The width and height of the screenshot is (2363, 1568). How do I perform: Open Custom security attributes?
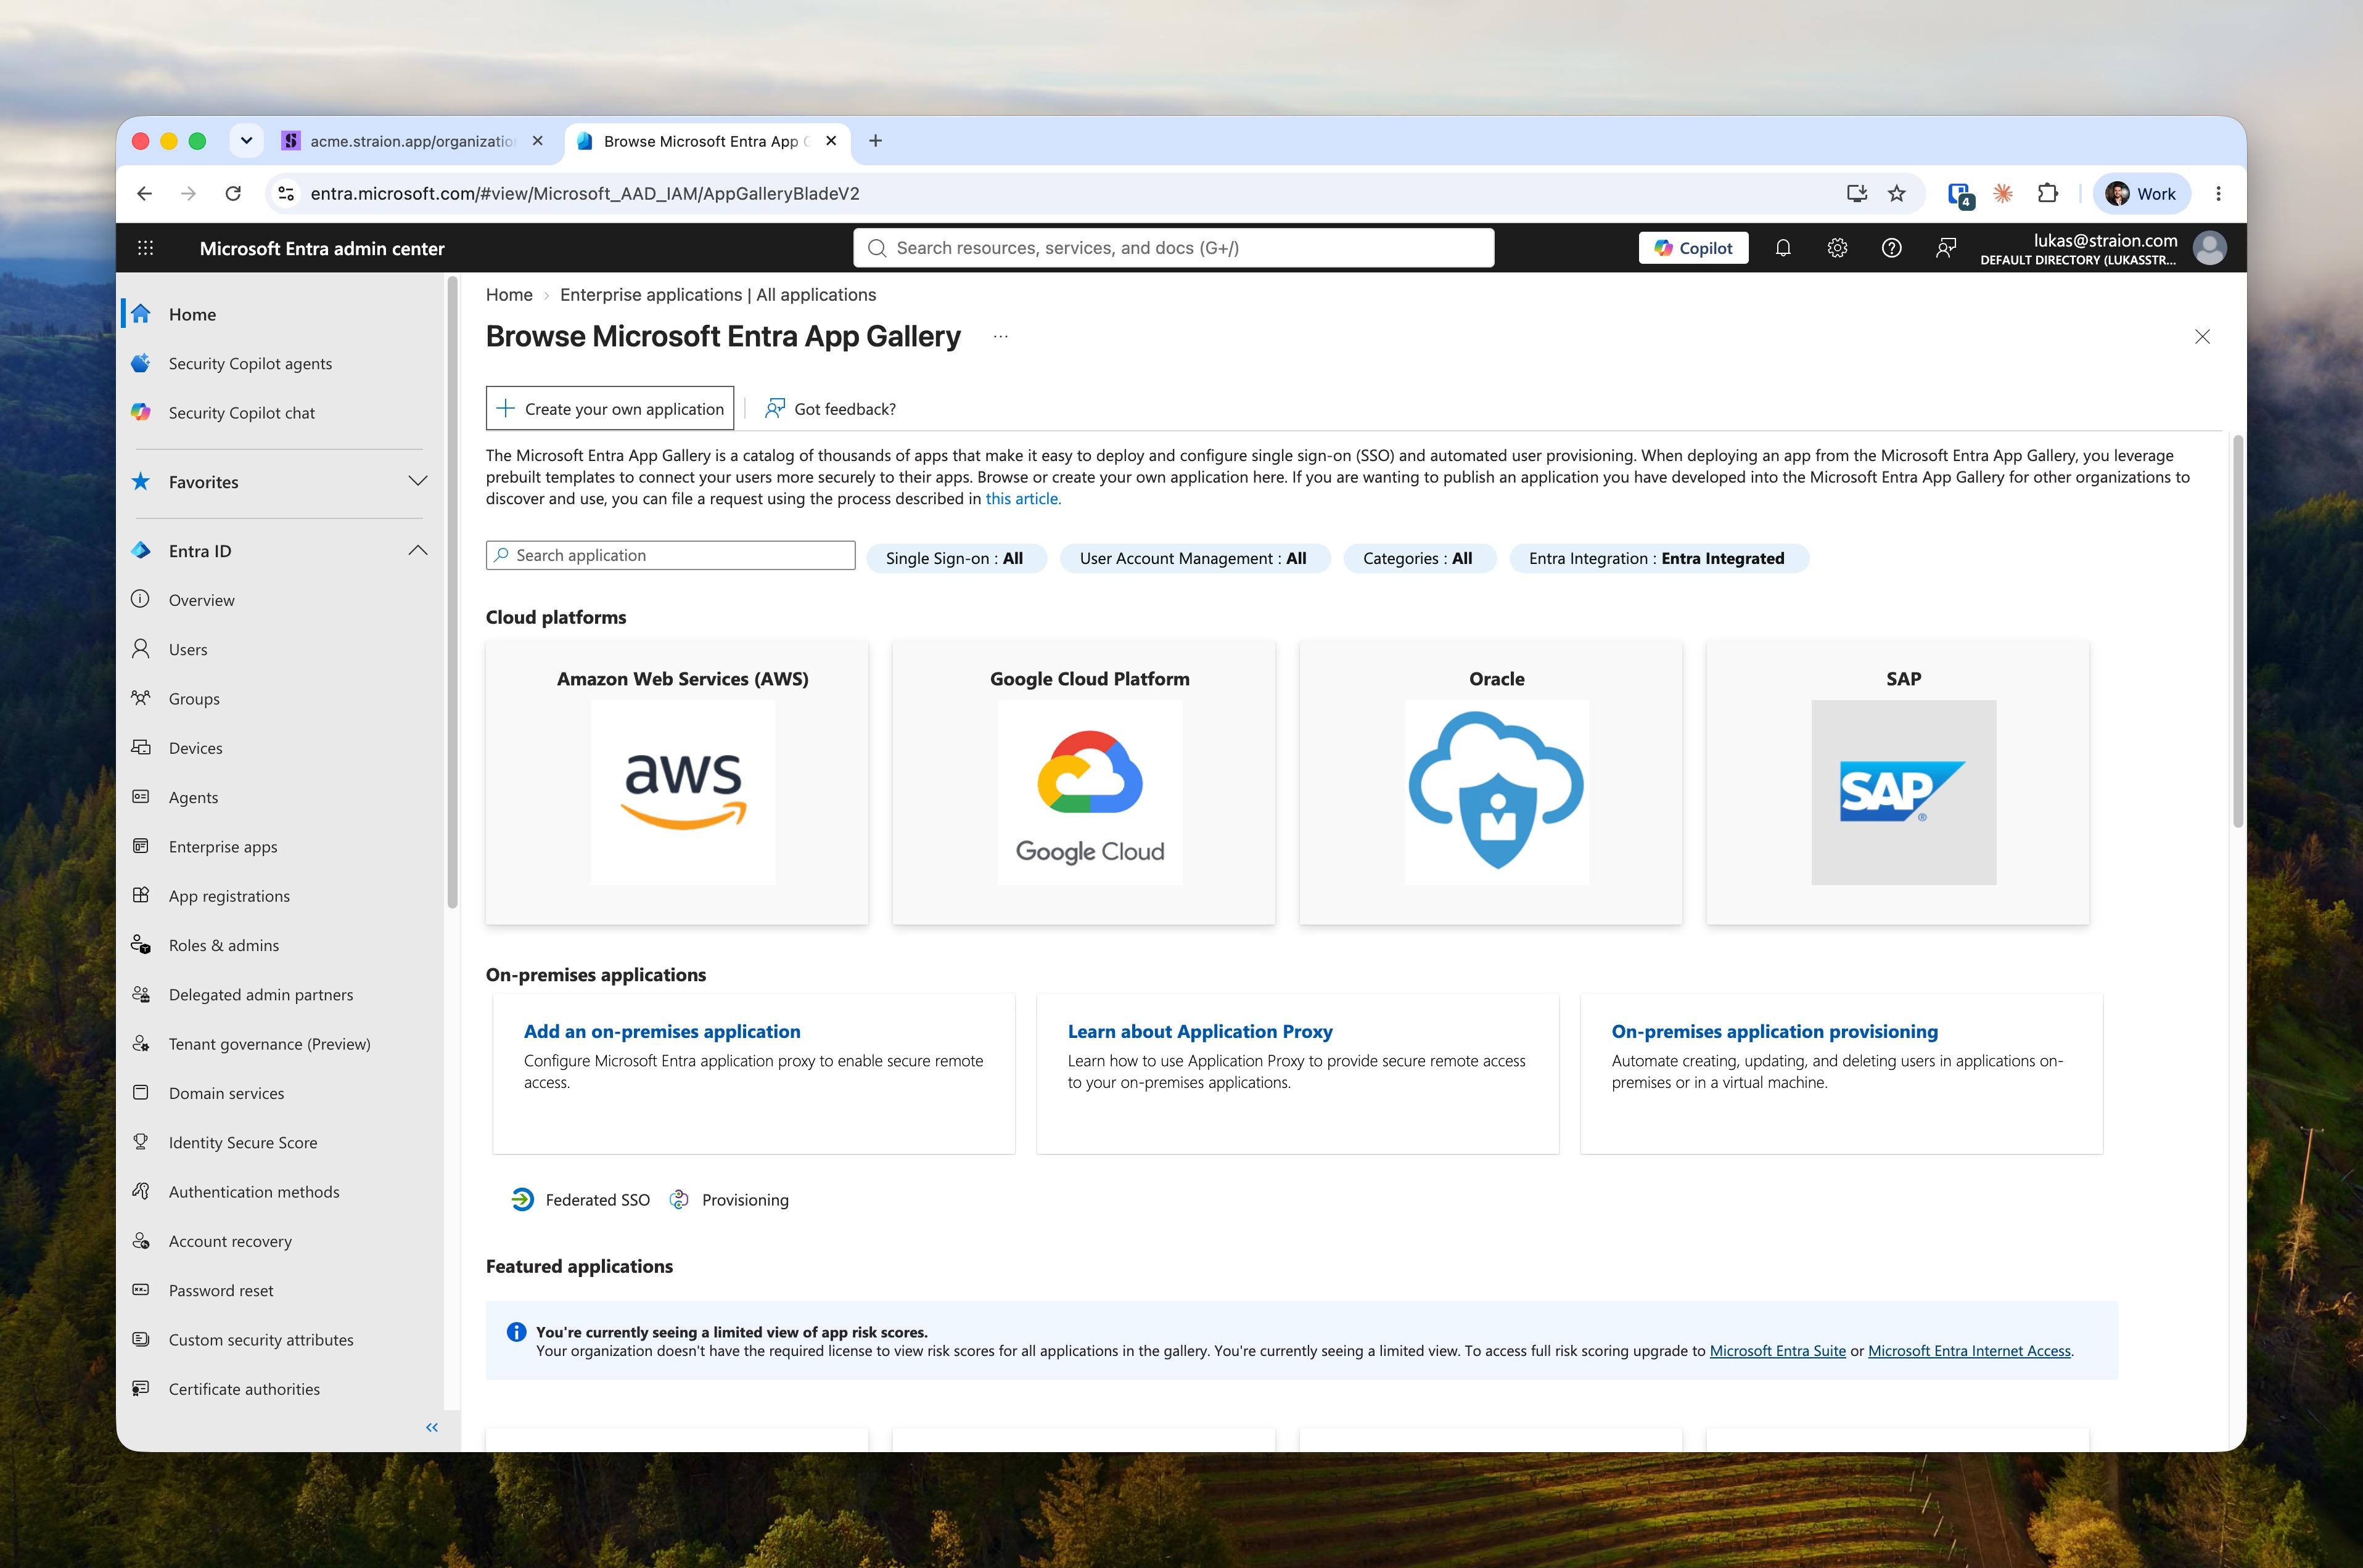(261, 1339)
